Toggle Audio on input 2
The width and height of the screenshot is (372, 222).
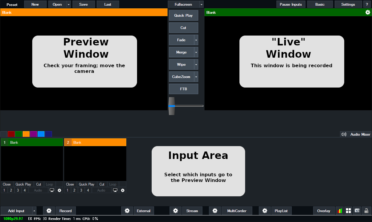click(101, 190)
